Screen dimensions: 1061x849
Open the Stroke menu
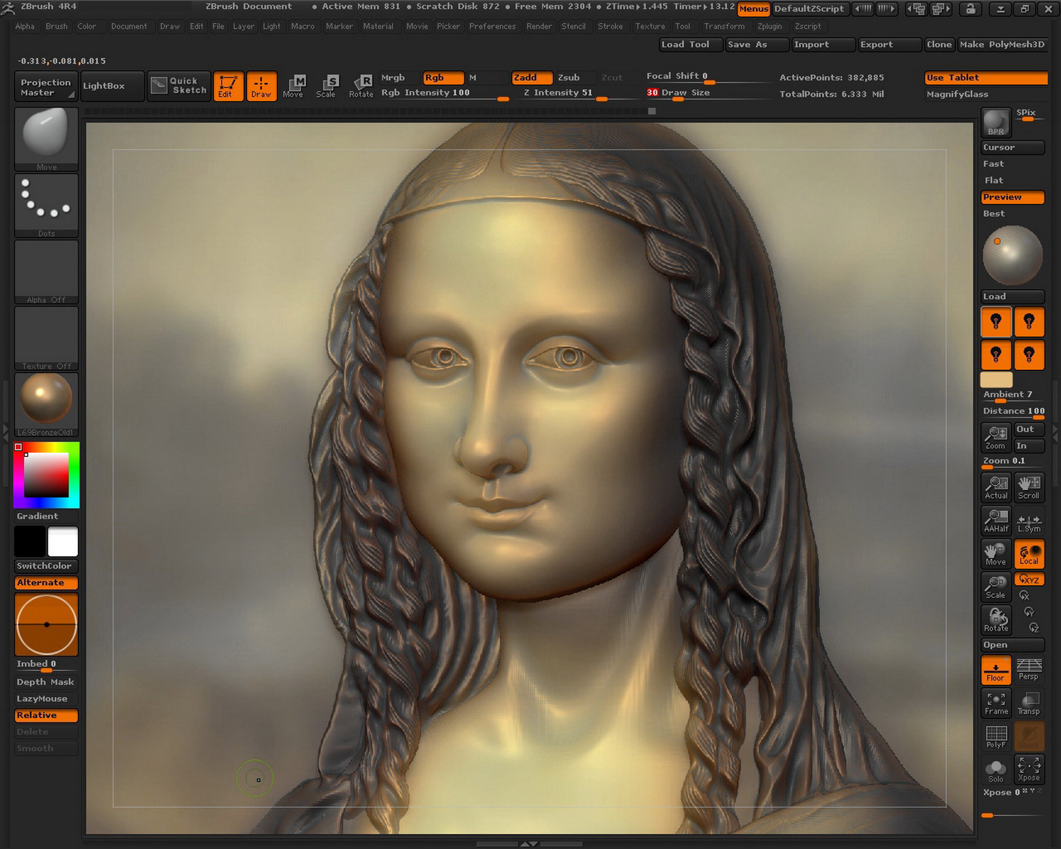coord(610,27)
